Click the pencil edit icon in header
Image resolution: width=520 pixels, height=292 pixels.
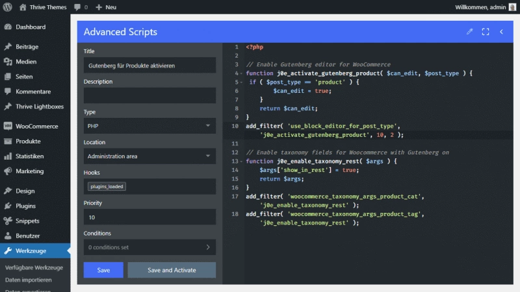[469, 32]
